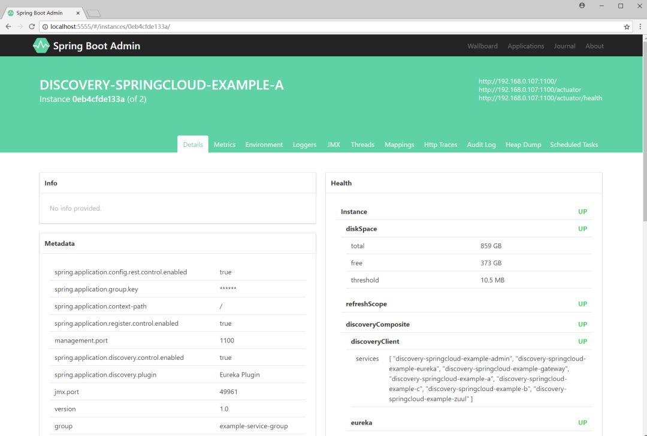Image resolution: width=647 pixels, height=436 pixels.
Task: Reload the page with the refresh icon
Action: click(32, 26)
